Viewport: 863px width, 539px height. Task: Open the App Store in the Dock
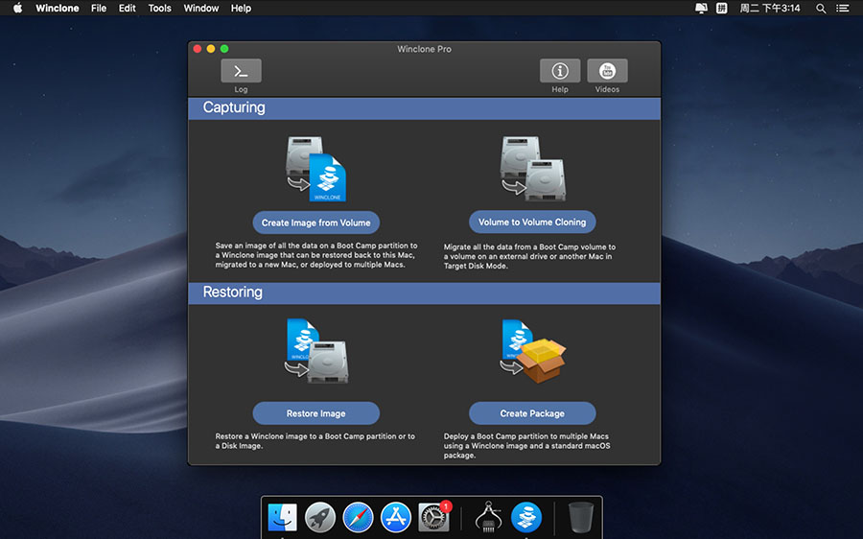(x=396, y=518)
